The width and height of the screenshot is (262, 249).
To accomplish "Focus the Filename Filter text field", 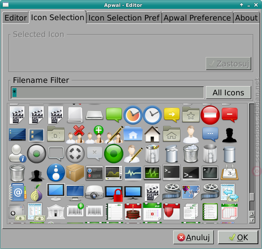I will (108, 93).
